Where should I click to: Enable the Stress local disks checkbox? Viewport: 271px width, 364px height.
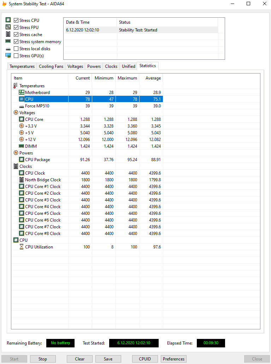pyautogui.click(x=16, y=48)
